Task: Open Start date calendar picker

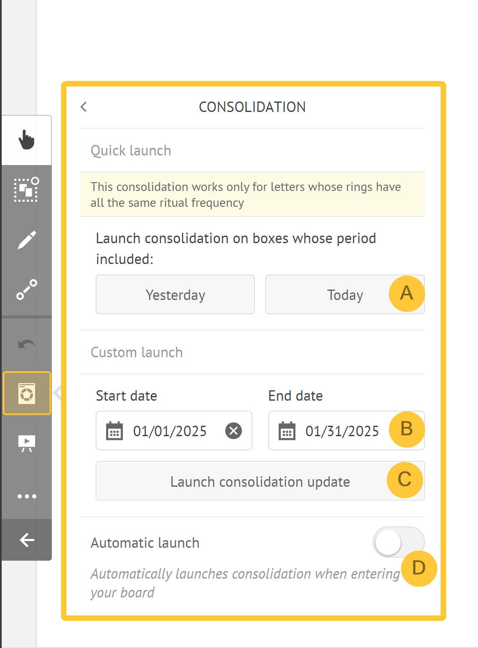Action: [x=114, y=431]
